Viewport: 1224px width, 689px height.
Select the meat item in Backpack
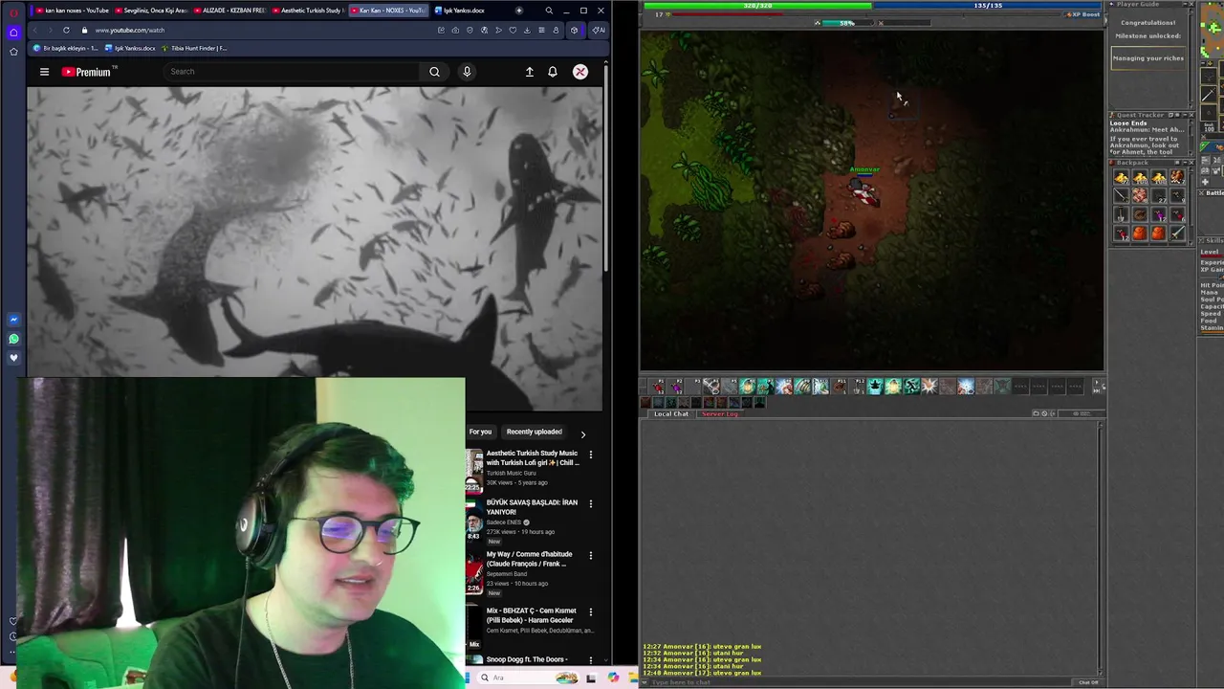[1140, 196]
